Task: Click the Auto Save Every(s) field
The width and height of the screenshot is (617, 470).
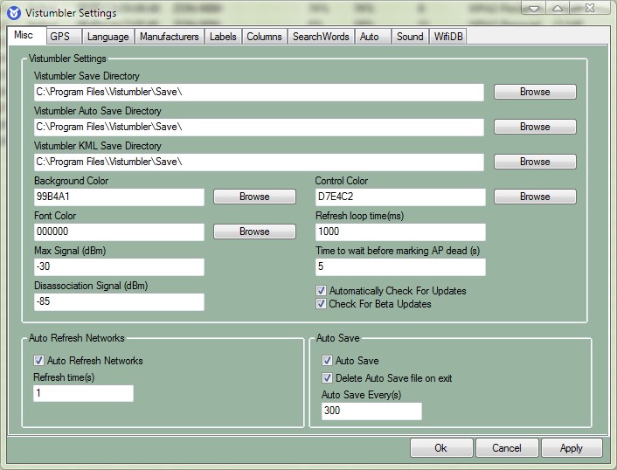Action: (371, 411)
